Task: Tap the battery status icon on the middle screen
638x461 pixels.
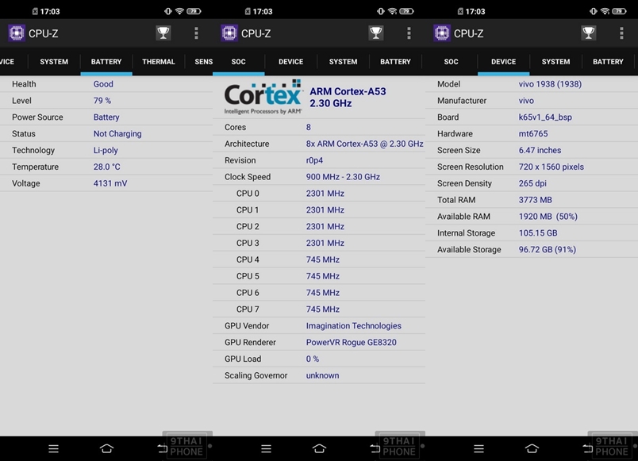Action: tap(406, 11)
